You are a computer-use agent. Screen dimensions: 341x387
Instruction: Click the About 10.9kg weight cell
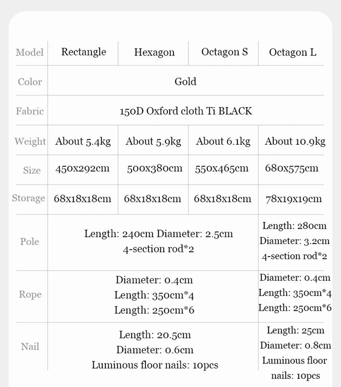click(x=295, y=141)
